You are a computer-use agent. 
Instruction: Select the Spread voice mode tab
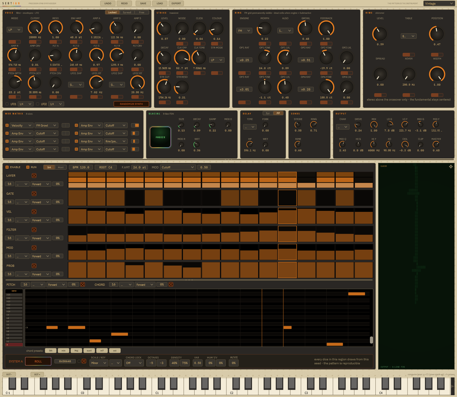click(x=127, y=12)
